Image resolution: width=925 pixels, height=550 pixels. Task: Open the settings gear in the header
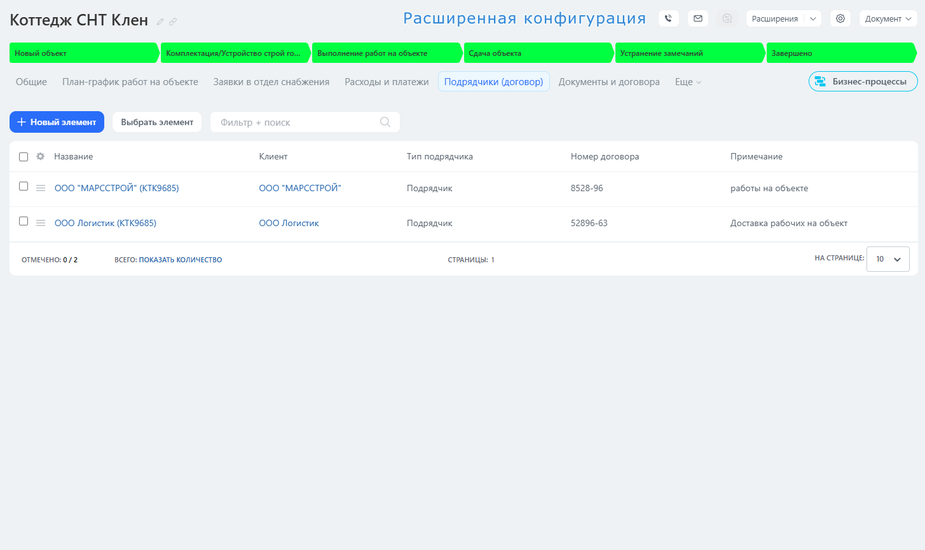click(840, 18)
